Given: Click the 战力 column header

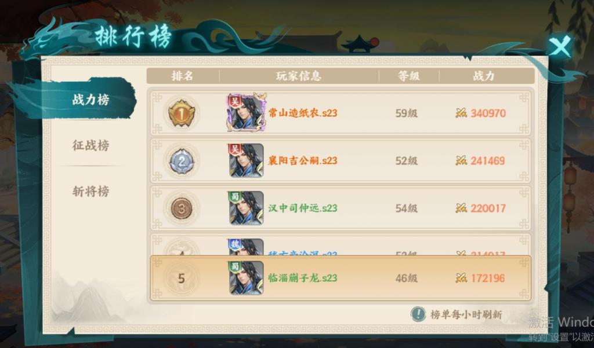Looking at the screenshot, I should (484, 76).
